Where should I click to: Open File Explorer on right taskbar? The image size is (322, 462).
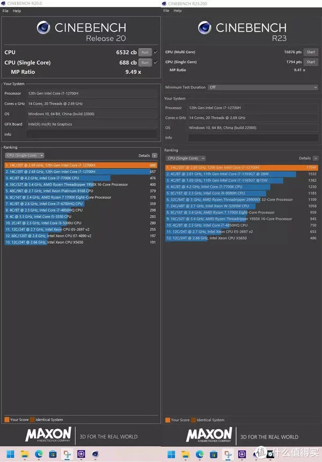(x=185, y=454)
